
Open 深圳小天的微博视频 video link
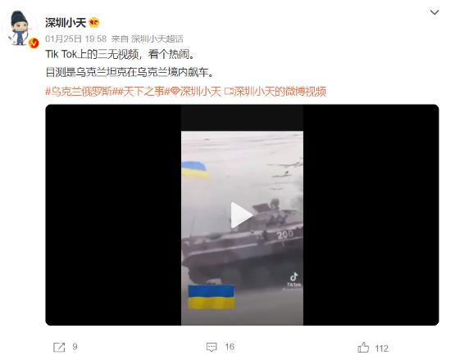275,92
